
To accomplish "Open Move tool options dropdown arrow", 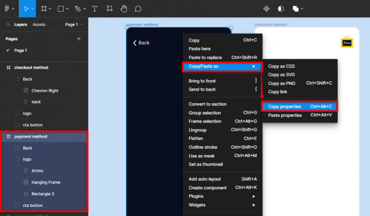I will [x=33, y=9].
